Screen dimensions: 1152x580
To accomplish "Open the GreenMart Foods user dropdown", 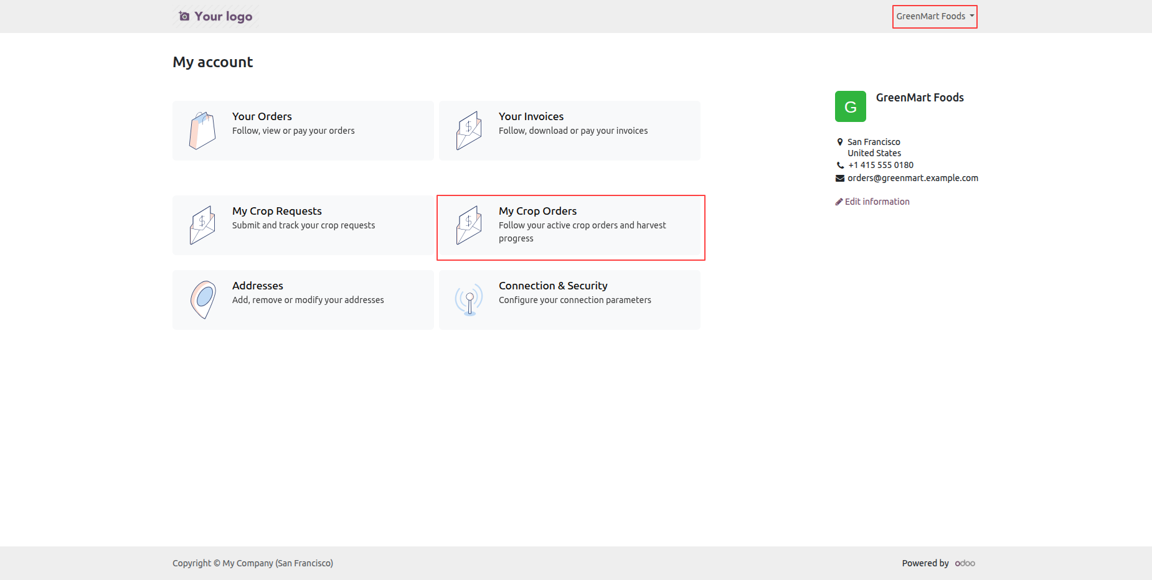I will coord(935,16).
